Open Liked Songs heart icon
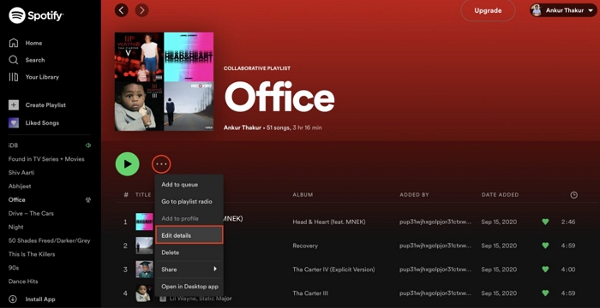600x308 pixels. tap(14, 123)
